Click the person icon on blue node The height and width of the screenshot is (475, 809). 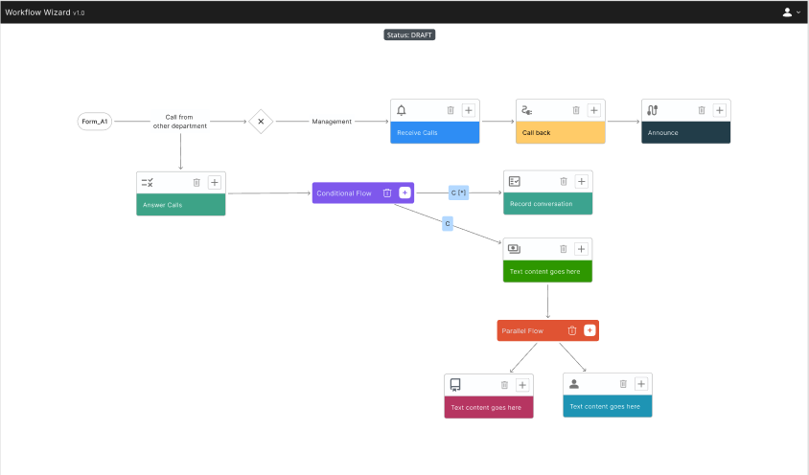click(x=574, y=384)
